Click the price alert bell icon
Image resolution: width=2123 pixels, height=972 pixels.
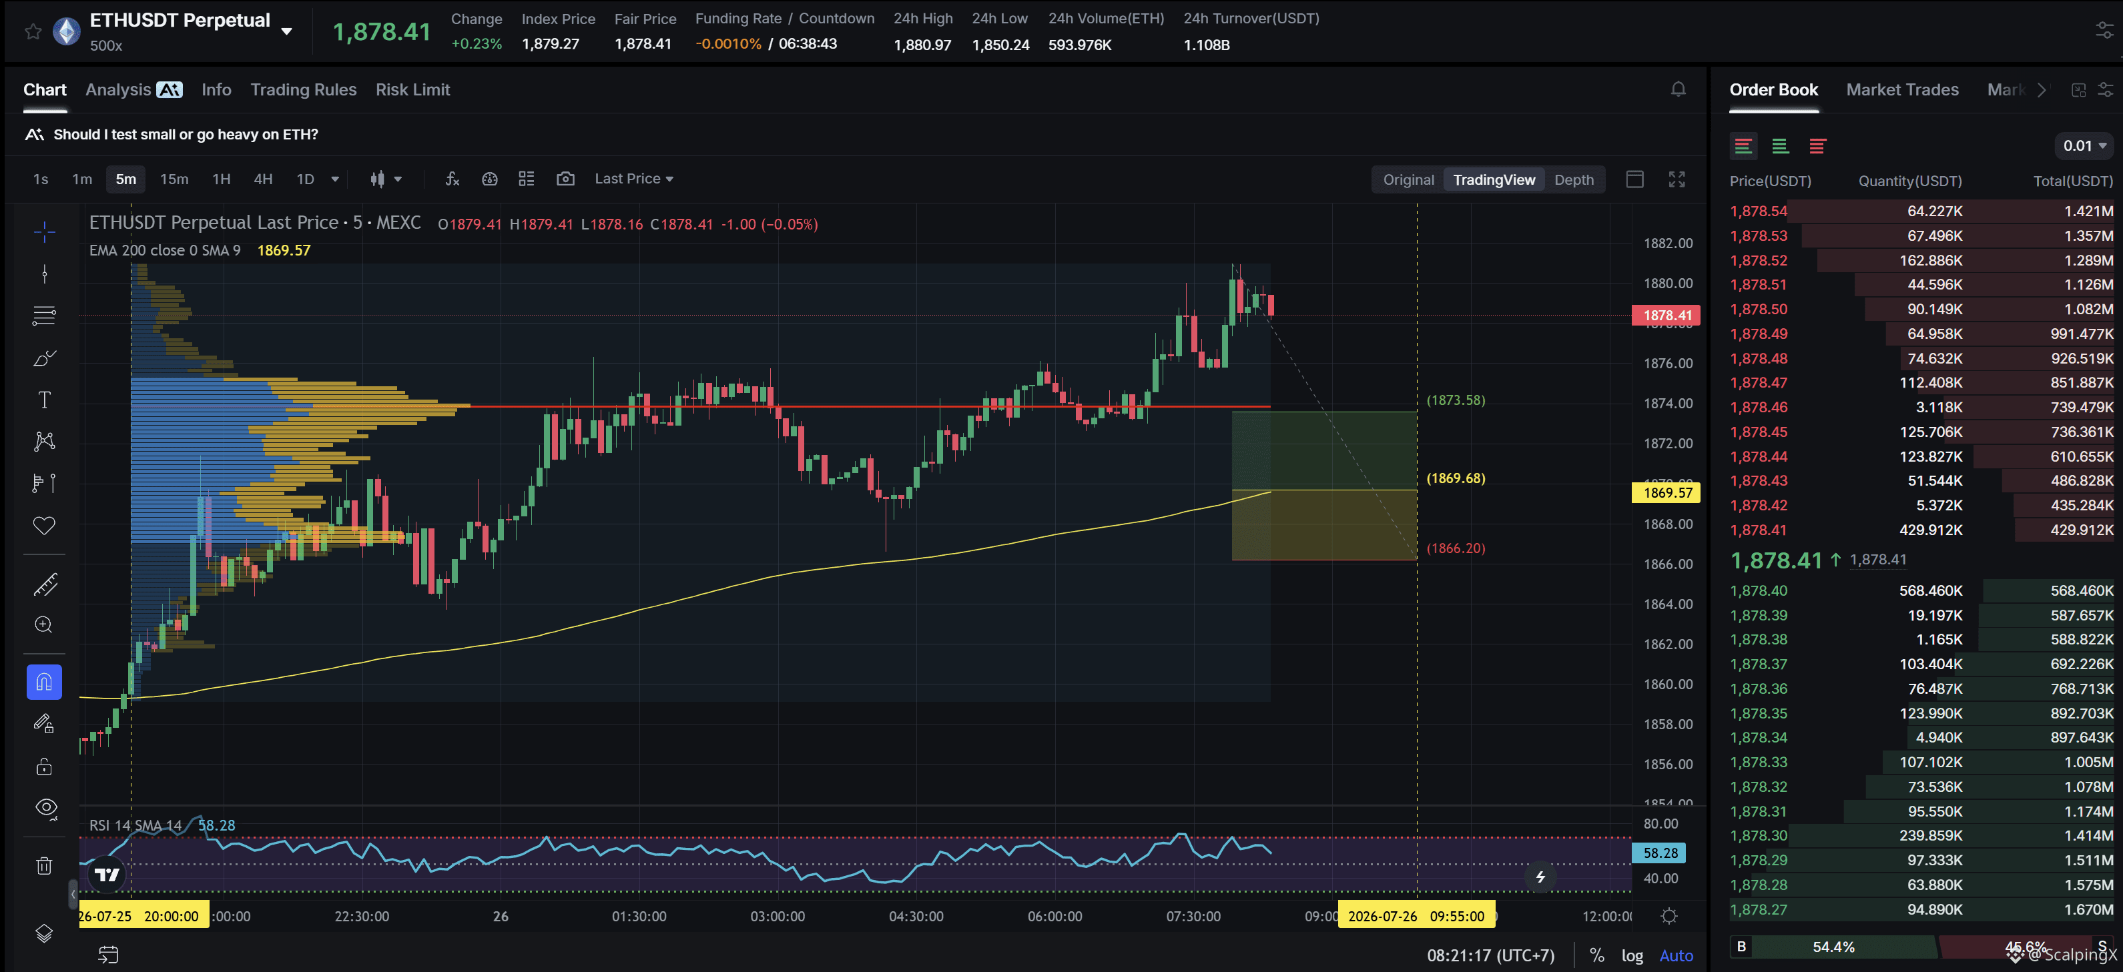coord(1678,89)
